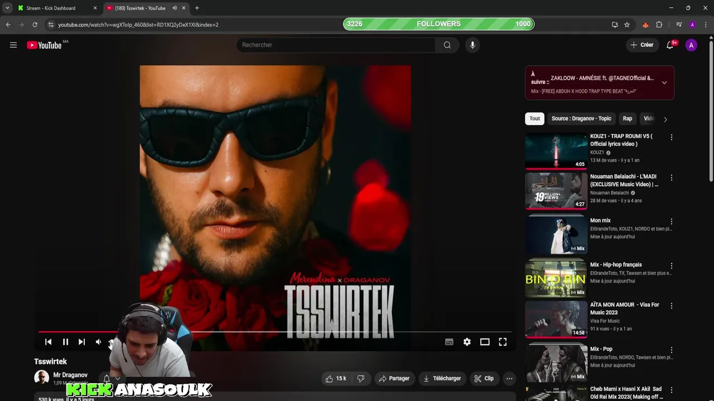
Task: Dislike the Tsswirtek video
Action: (x=361, y=379)
